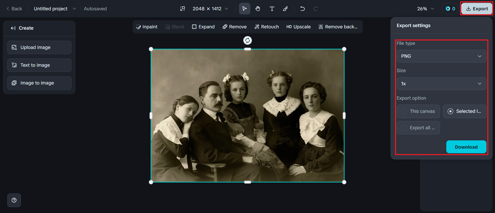Click the rotate handle above the image

pos(247,40)
